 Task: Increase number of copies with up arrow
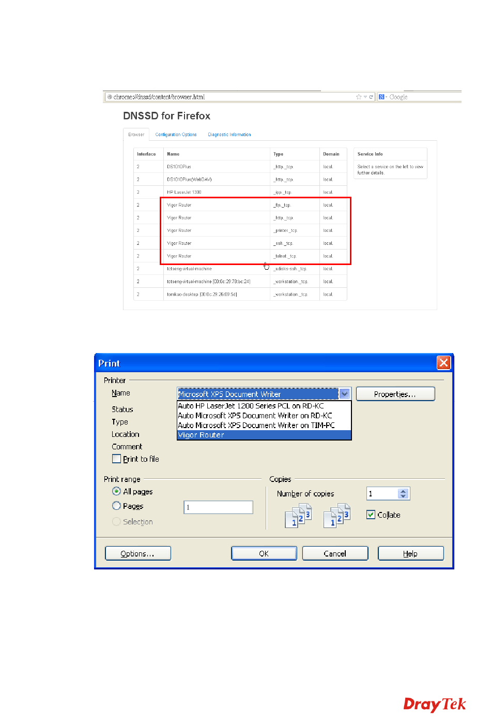[404, 491]
